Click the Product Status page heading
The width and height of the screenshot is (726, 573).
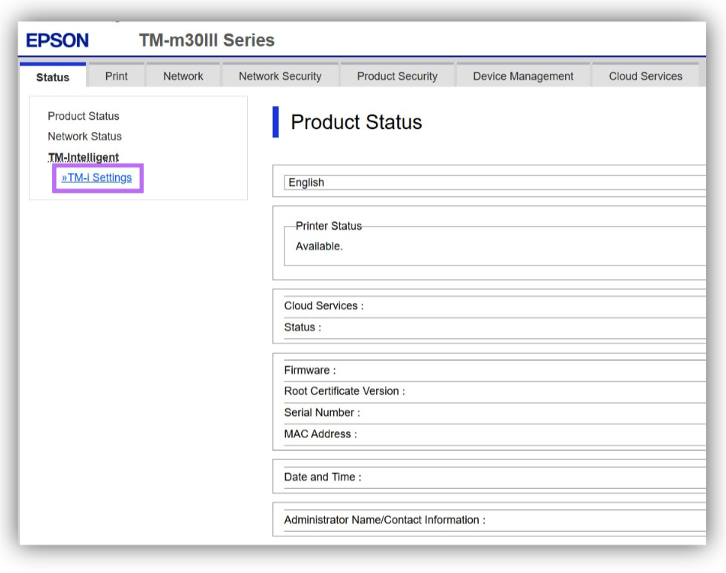(357, 122)
